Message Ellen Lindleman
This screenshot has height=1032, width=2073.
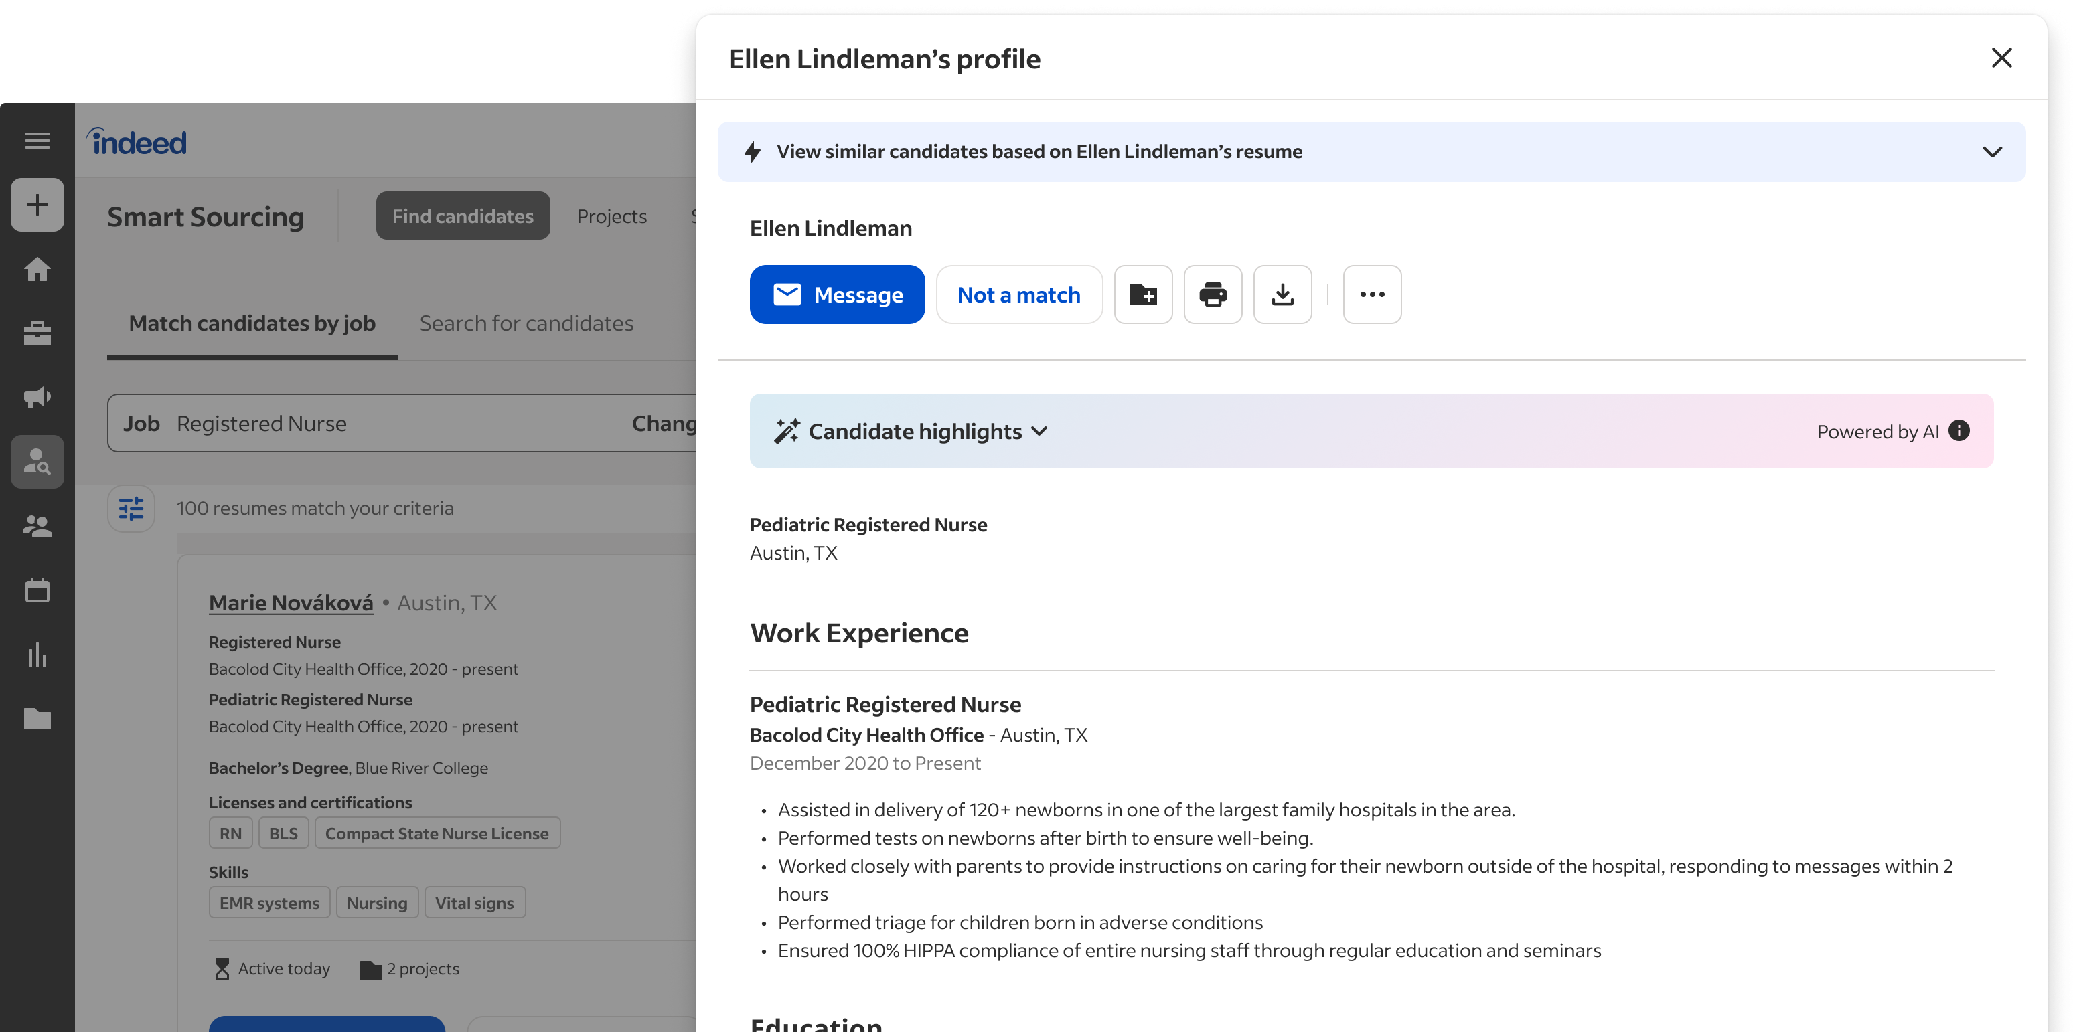(x=837, y=294)
